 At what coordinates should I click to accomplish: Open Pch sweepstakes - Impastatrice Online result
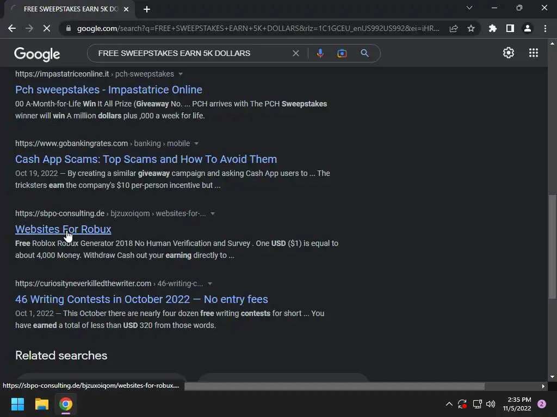(109, 90)
